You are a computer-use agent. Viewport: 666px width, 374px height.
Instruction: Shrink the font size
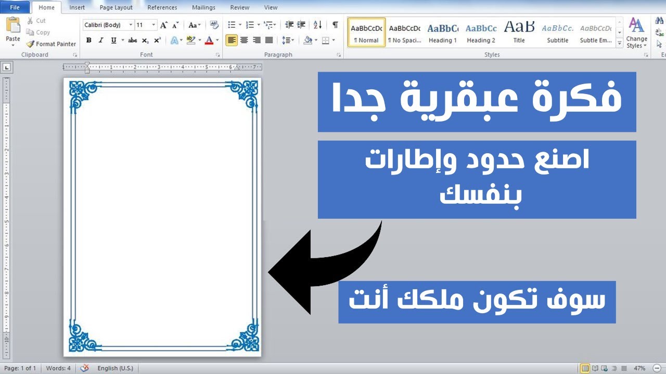(x=176, y=25)
